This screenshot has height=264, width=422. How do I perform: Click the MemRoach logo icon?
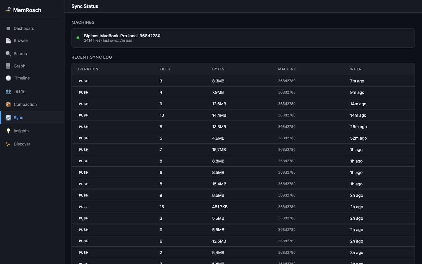[x=8, y=10]
